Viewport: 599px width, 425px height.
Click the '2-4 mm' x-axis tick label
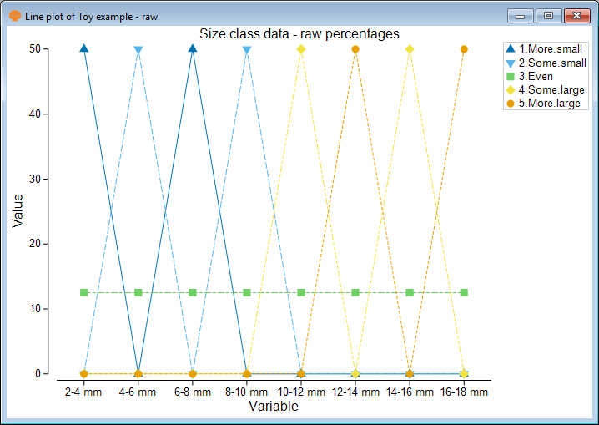click(x=83, y=391)
